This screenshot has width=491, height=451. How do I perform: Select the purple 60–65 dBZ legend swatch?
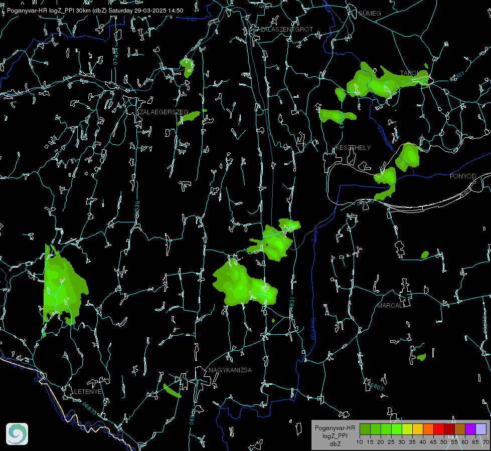coord(470,429)
